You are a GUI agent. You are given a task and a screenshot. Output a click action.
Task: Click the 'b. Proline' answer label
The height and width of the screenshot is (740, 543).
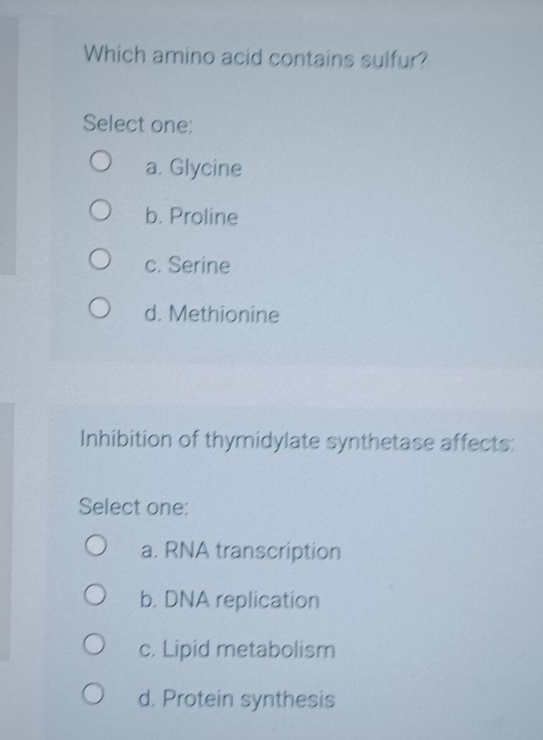[191, 217]
